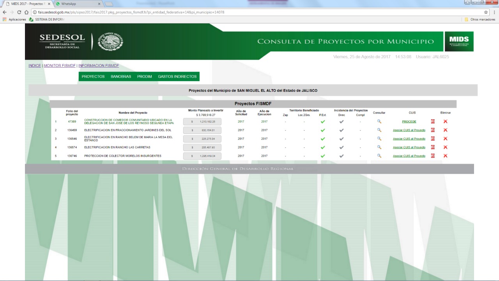The image size is (499, 281).
Task: Click folio number 47389
Action: (72, 121)
